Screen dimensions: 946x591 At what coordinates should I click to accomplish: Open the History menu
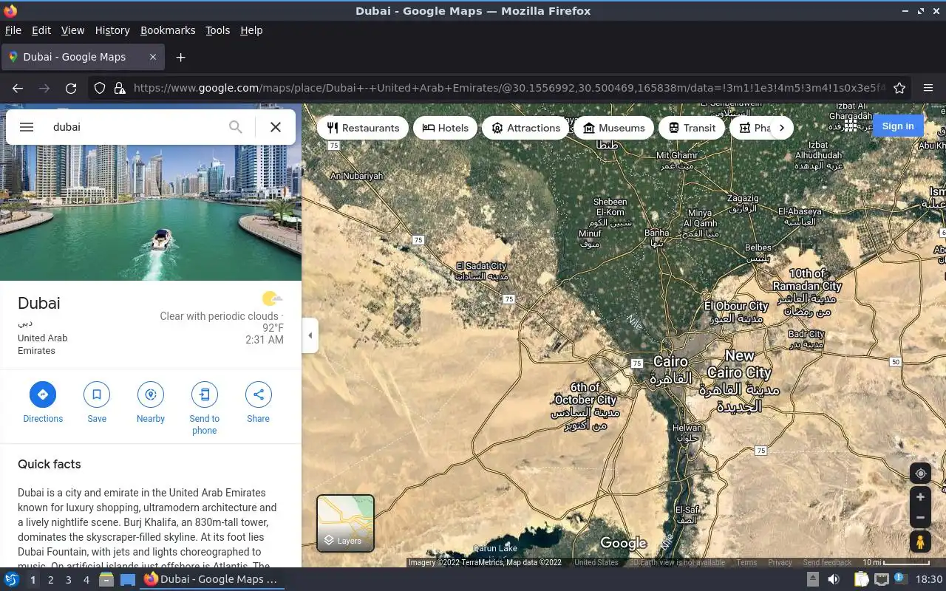tap(112, 30)
